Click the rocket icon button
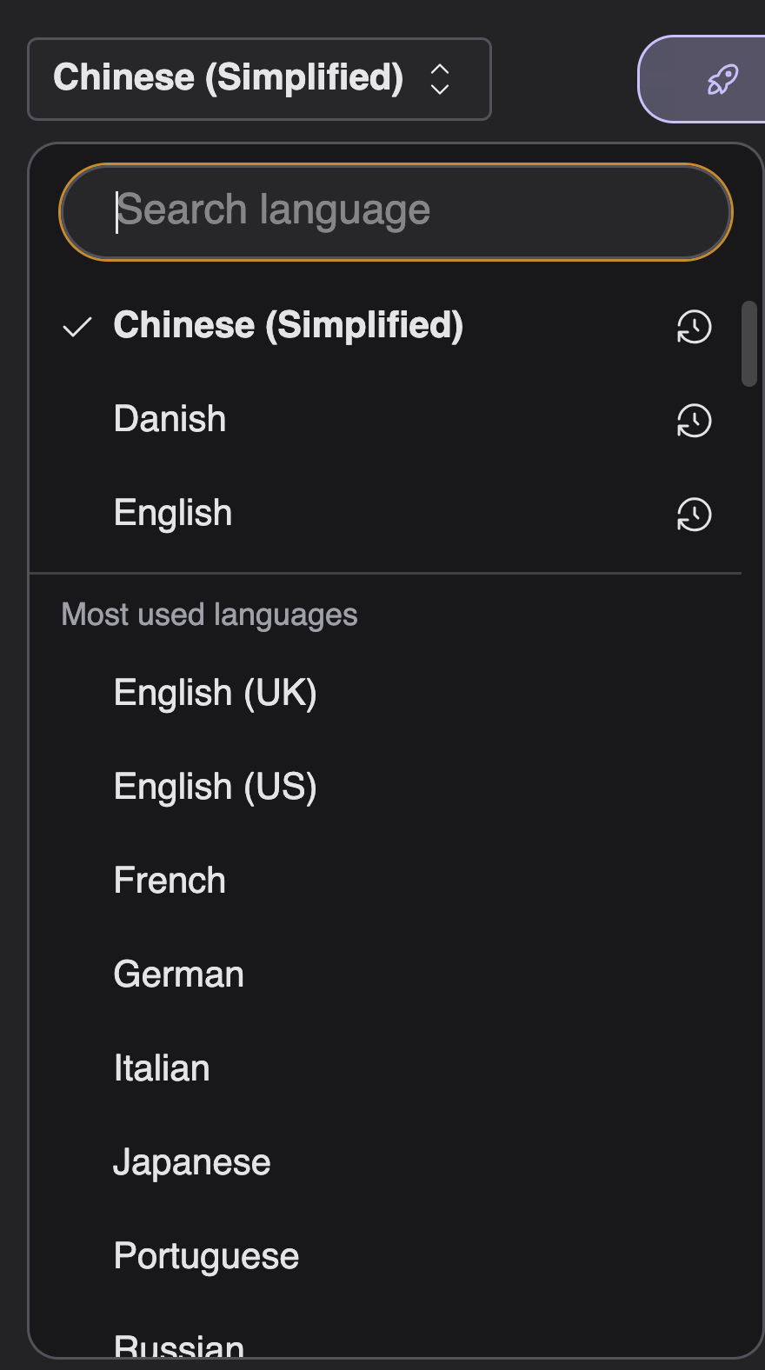The height and width of the screenshot is (1370, 765). (x=722, y=80)
